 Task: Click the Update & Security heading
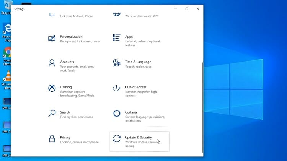point(138,137)
